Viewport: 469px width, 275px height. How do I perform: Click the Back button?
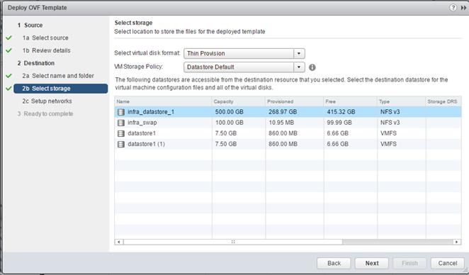[x=334, y=263]
